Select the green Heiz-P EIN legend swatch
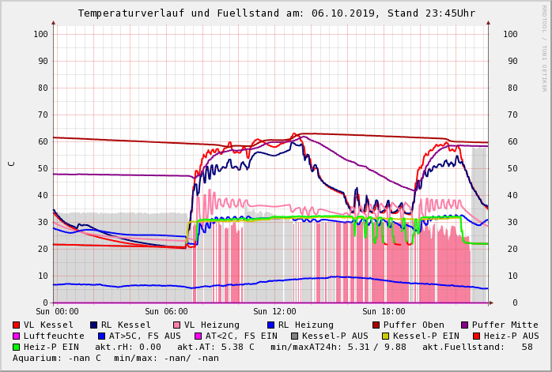The width and height of the screenshot is (552, 372). pos(17,347)
